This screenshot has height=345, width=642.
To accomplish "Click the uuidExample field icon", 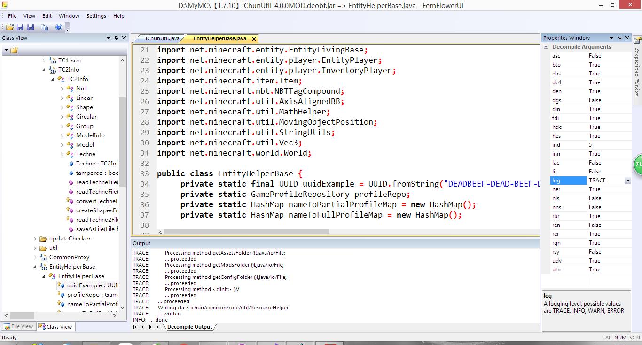I will click(x=61, y=285).
